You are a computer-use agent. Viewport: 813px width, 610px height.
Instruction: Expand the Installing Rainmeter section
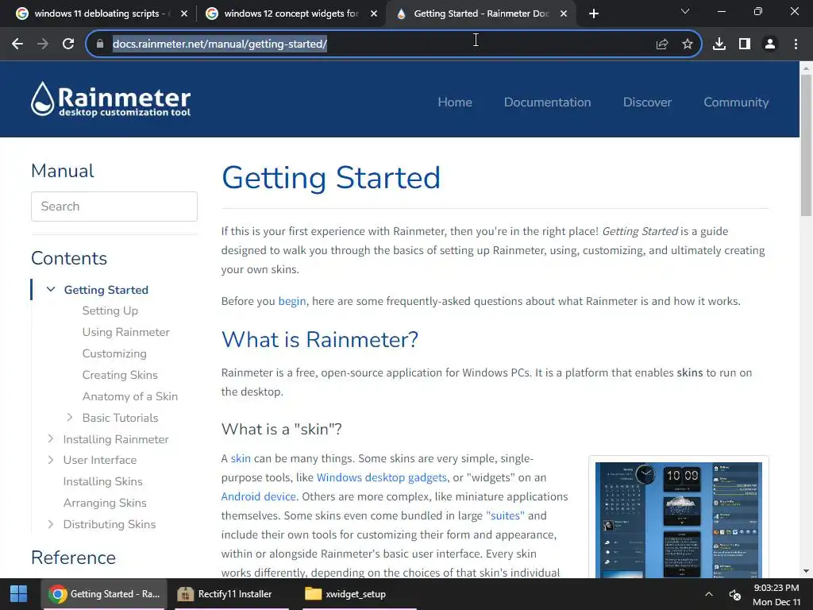[50, 438]
